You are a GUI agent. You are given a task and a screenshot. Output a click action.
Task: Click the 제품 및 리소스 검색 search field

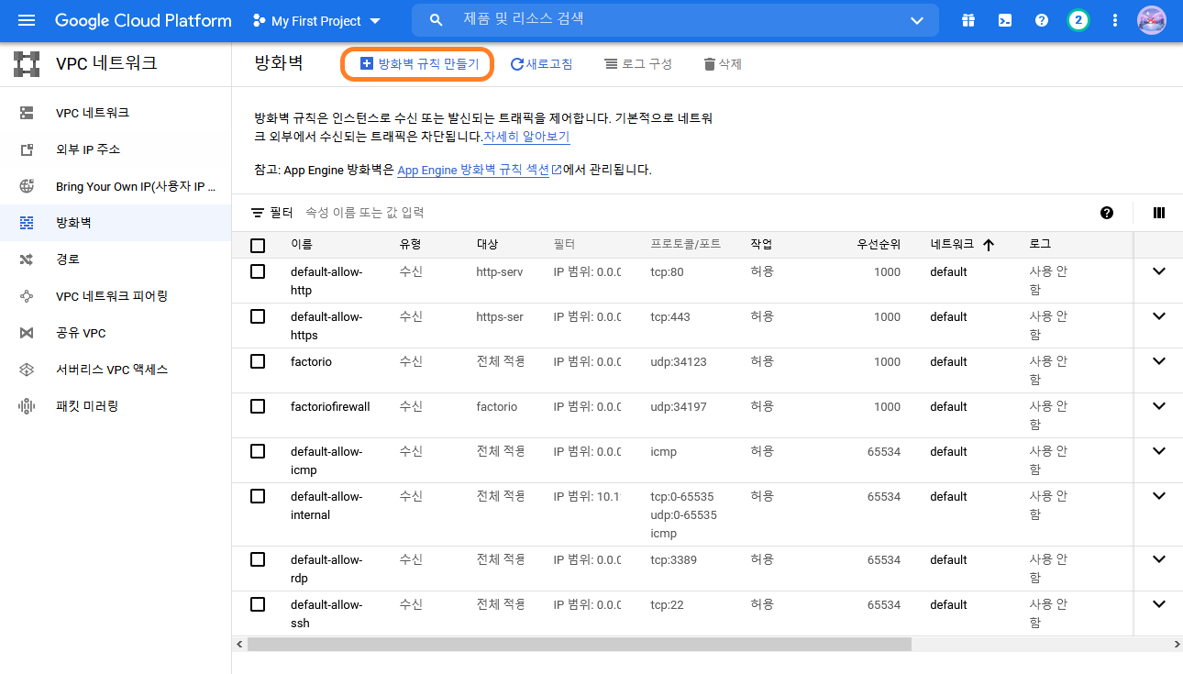point(674,19)
